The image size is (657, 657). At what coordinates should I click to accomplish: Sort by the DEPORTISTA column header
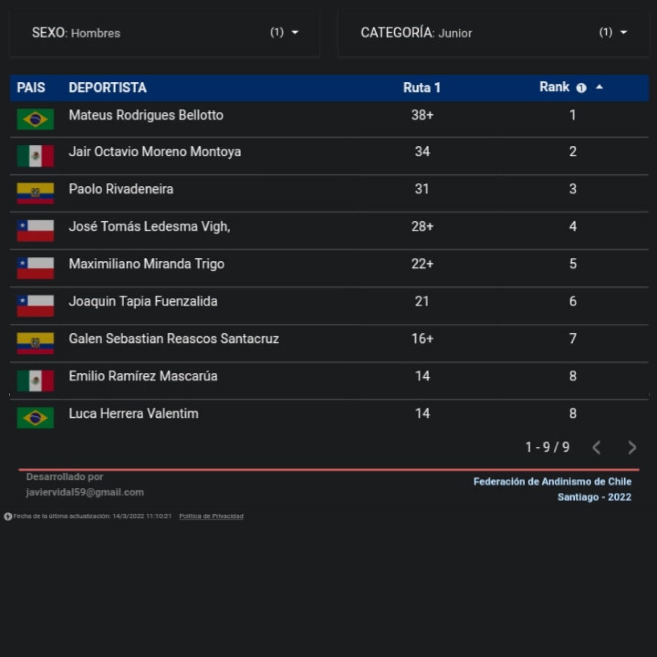pos(108,88)
